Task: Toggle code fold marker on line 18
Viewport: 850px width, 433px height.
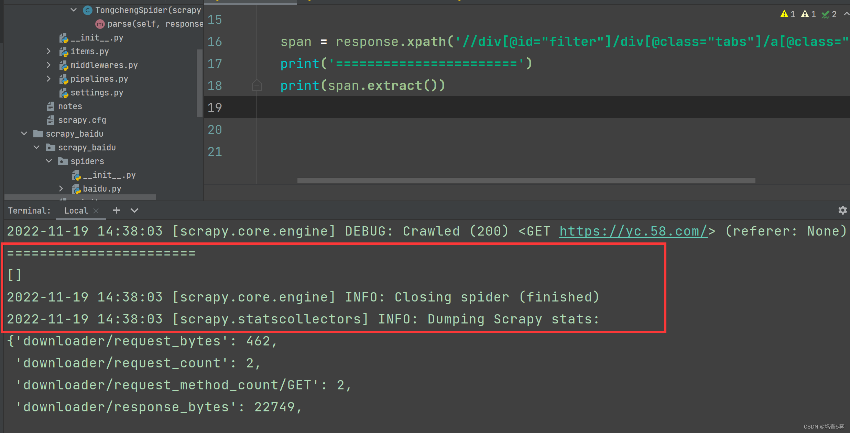Action: point(257,85)
